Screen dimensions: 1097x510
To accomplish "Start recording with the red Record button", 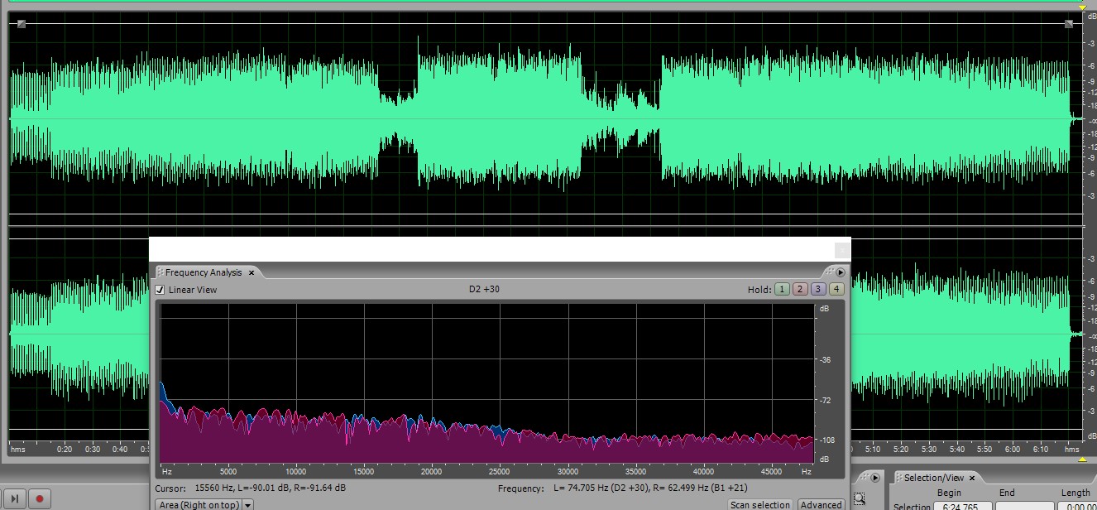I will tap(38, 499).
